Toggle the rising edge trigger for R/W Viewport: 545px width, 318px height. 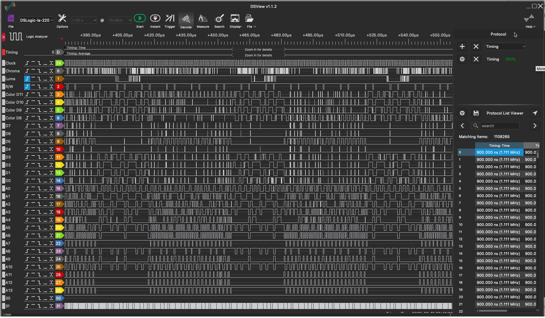point(27,87)
